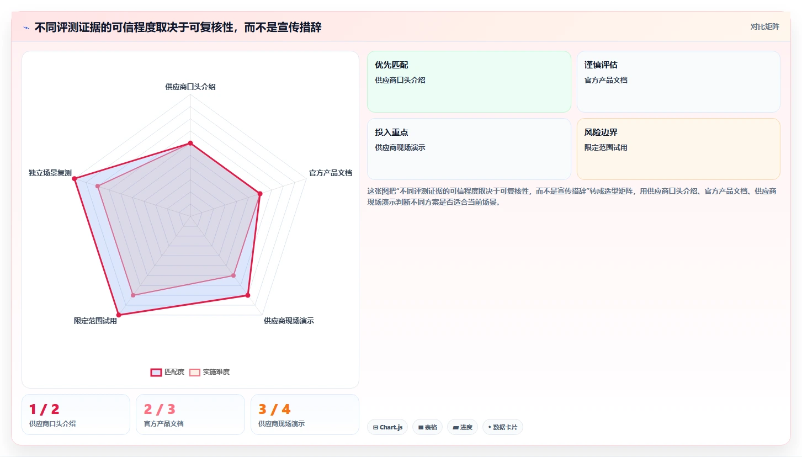Click the 数据卡片 tag
This screenshot has height=457, width=802.
[x=502, y=427]
